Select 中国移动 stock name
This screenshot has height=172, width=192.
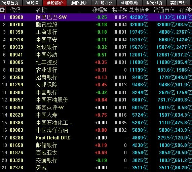point(46,55)
